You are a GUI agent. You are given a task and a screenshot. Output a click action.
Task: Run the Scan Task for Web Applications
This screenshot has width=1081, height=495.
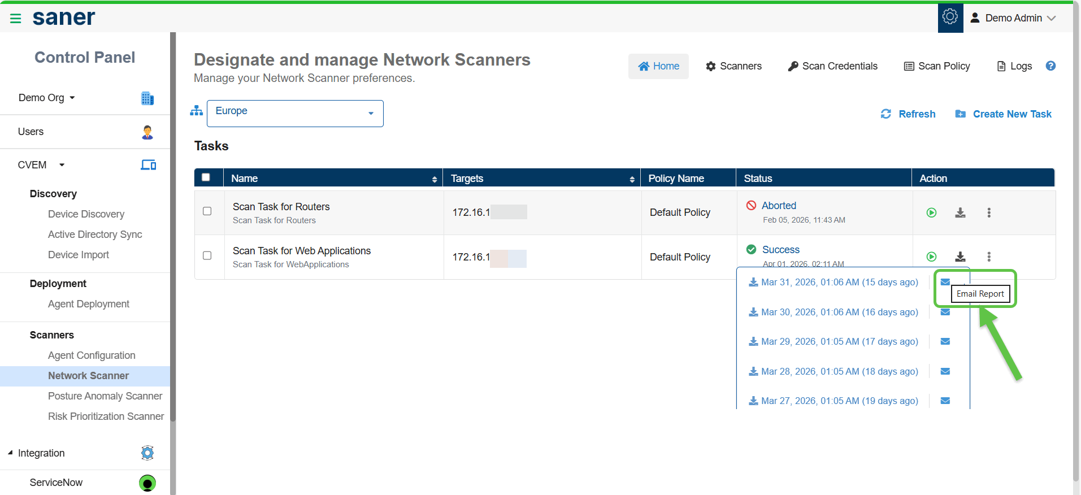pyautogui.click(x=932, y=257)
